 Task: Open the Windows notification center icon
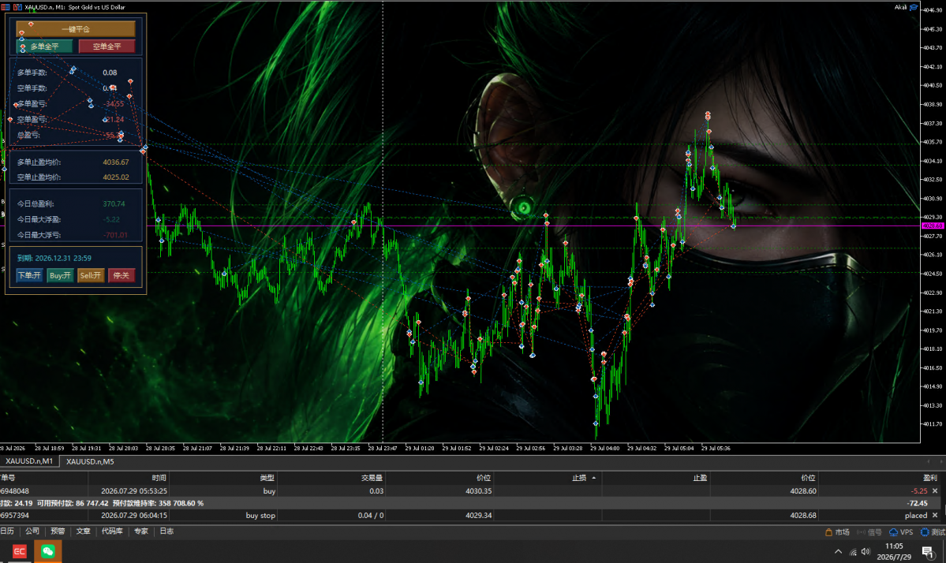pyautogui.click(x=928, y=551)
